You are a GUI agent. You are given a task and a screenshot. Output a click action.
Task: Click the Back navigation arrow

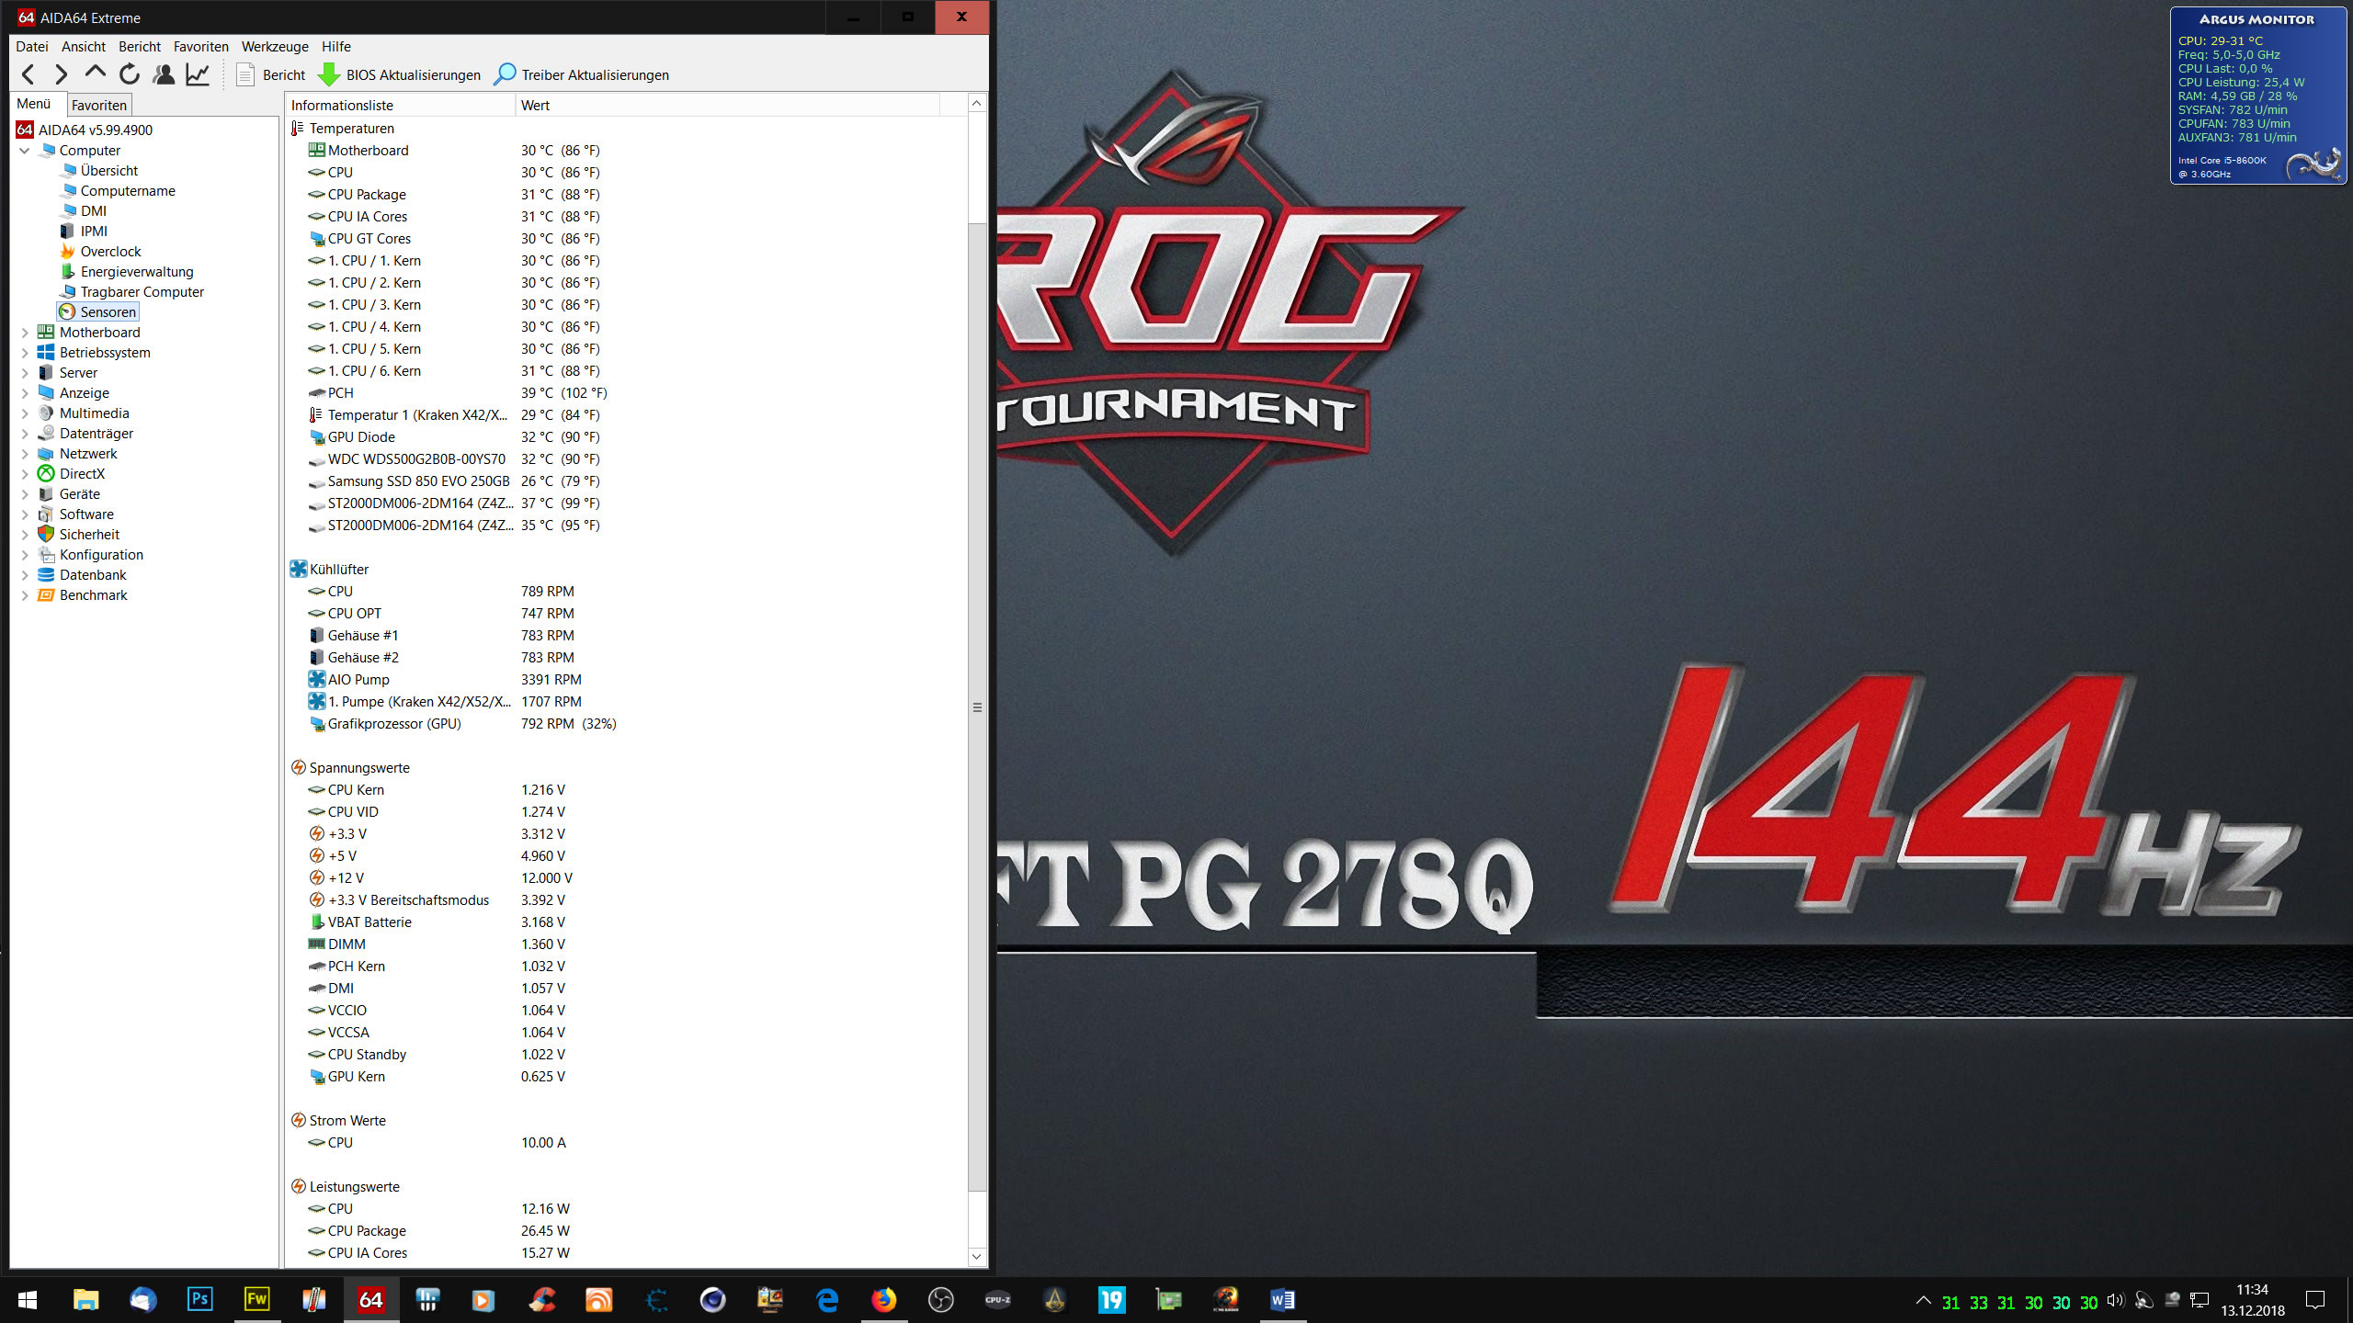(x=28, y=74)
